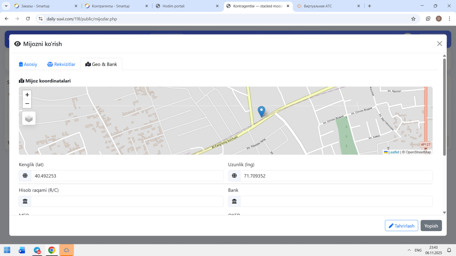Click the blue location marker pin
The image size is (456, 256).
click(x=261, y=111)
